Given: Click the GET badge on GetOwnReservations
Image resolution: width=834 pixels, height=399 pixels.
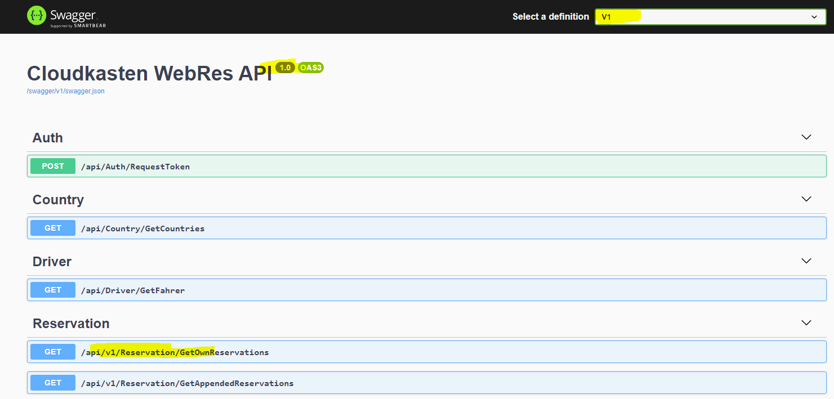Looking at the screenshot, I should click(x=52, y=351).
